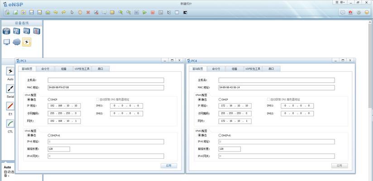The image size is (373, 181).
Task: Select static IPv6 radio in PC3
Action: tap(29, 135)
